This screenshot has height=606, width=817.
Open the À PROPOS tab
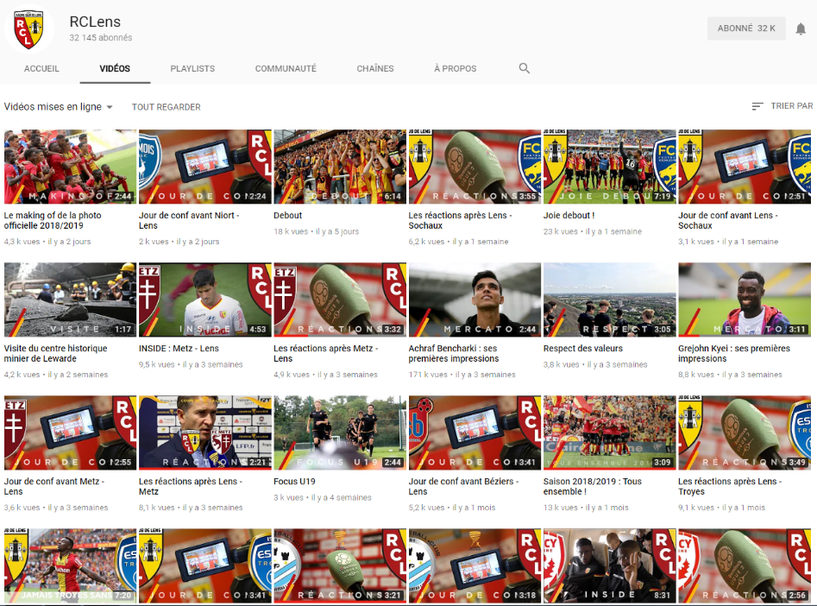[455, 68]
